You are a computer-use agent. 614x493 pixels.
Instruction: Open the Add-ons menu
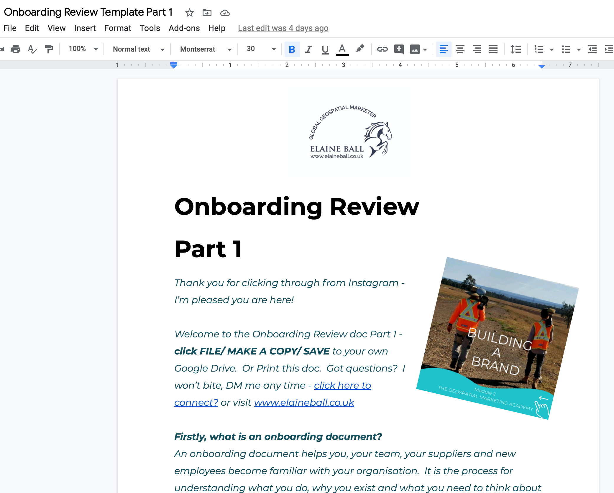(x=184, y=28)
